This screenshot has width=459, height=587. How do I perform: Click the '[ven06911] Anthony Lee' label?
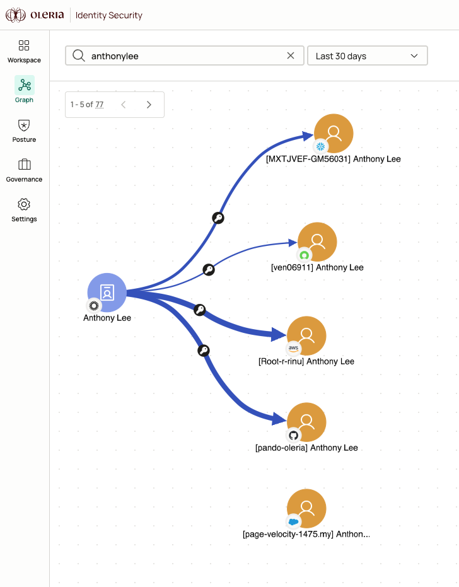tap(317, 268)
